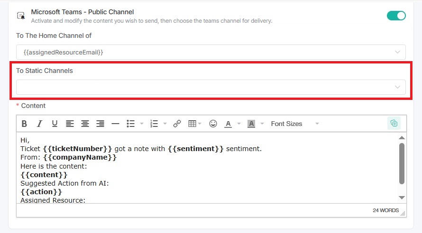Disable the Microsoft Teams Public Channel toggle
422x233 pixels.
point(396,16)
